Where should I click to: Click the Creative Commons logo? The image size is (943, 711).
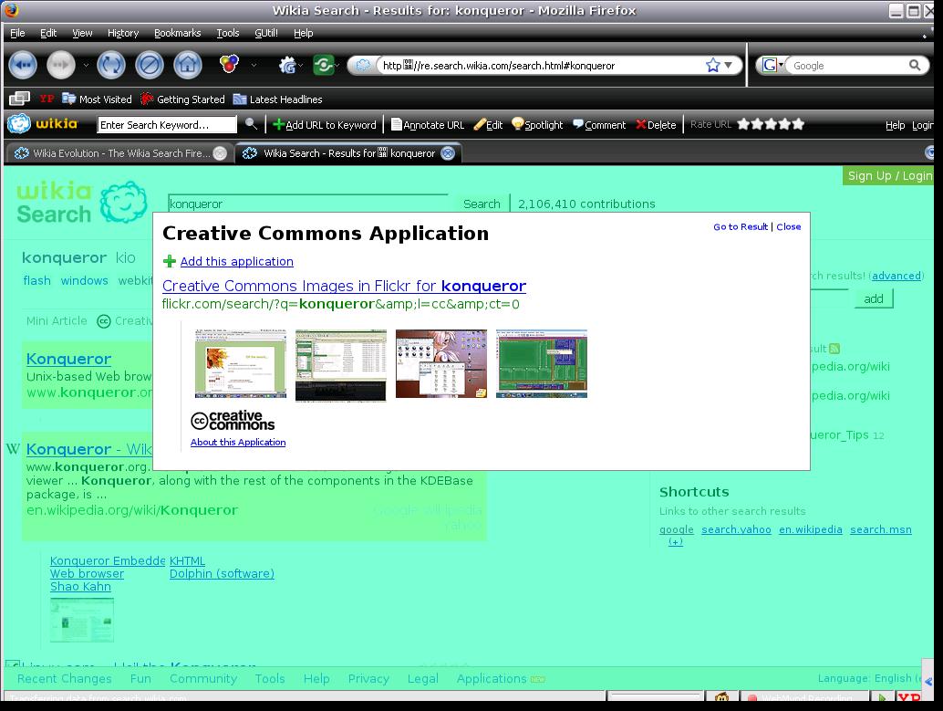point(233,420)
